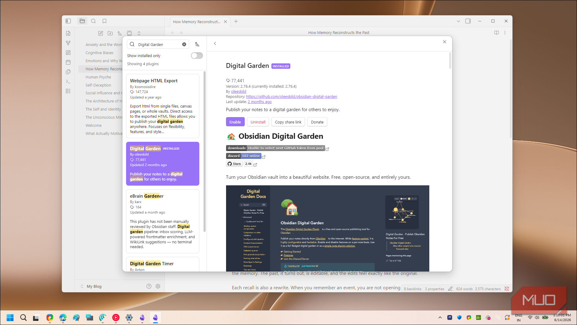Toggle the right sidebar icon
Viewport: 577px width, 325px height.
click(468, 21)
